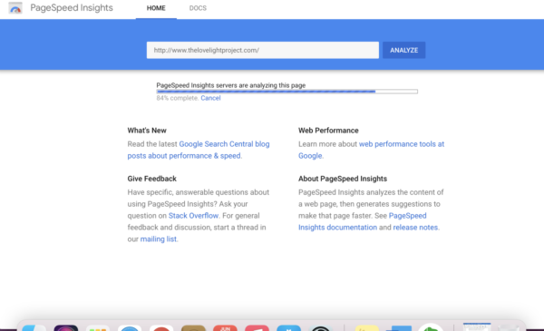The image size is (544, 331).
Task: Open Google Search Central blog link
Action: click(199, 150)
